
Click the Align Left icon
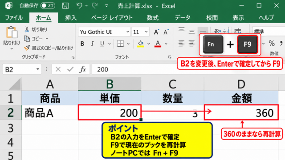181,44
